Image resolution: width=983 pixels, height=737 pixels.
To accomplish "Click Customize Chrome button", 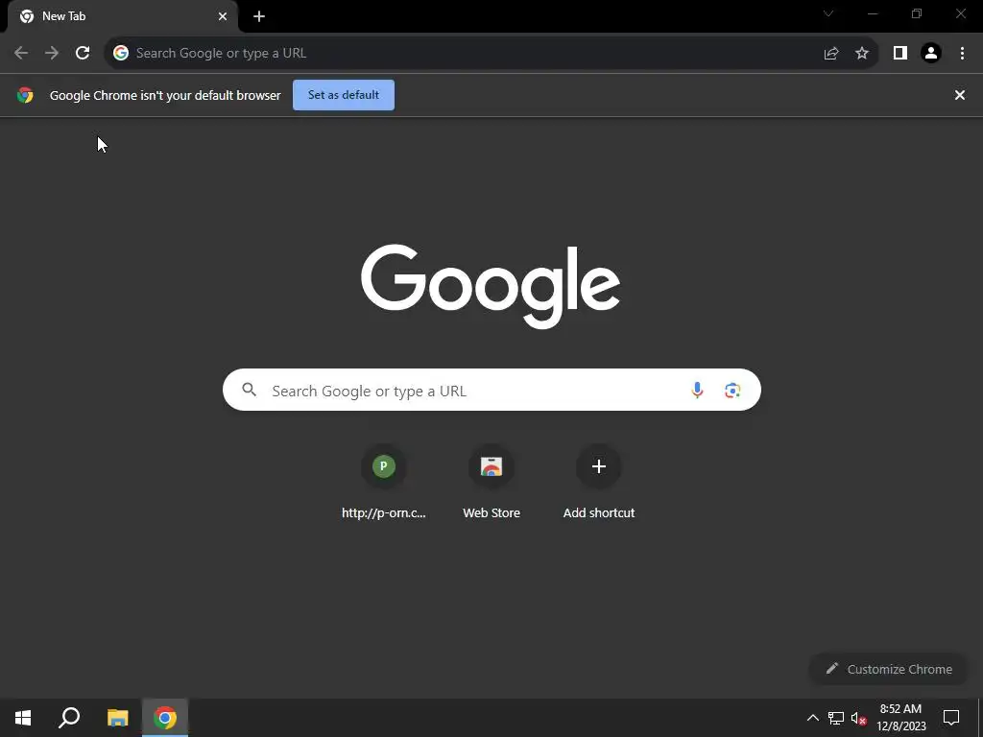I will pyautogui.click(x=889, y=669).
